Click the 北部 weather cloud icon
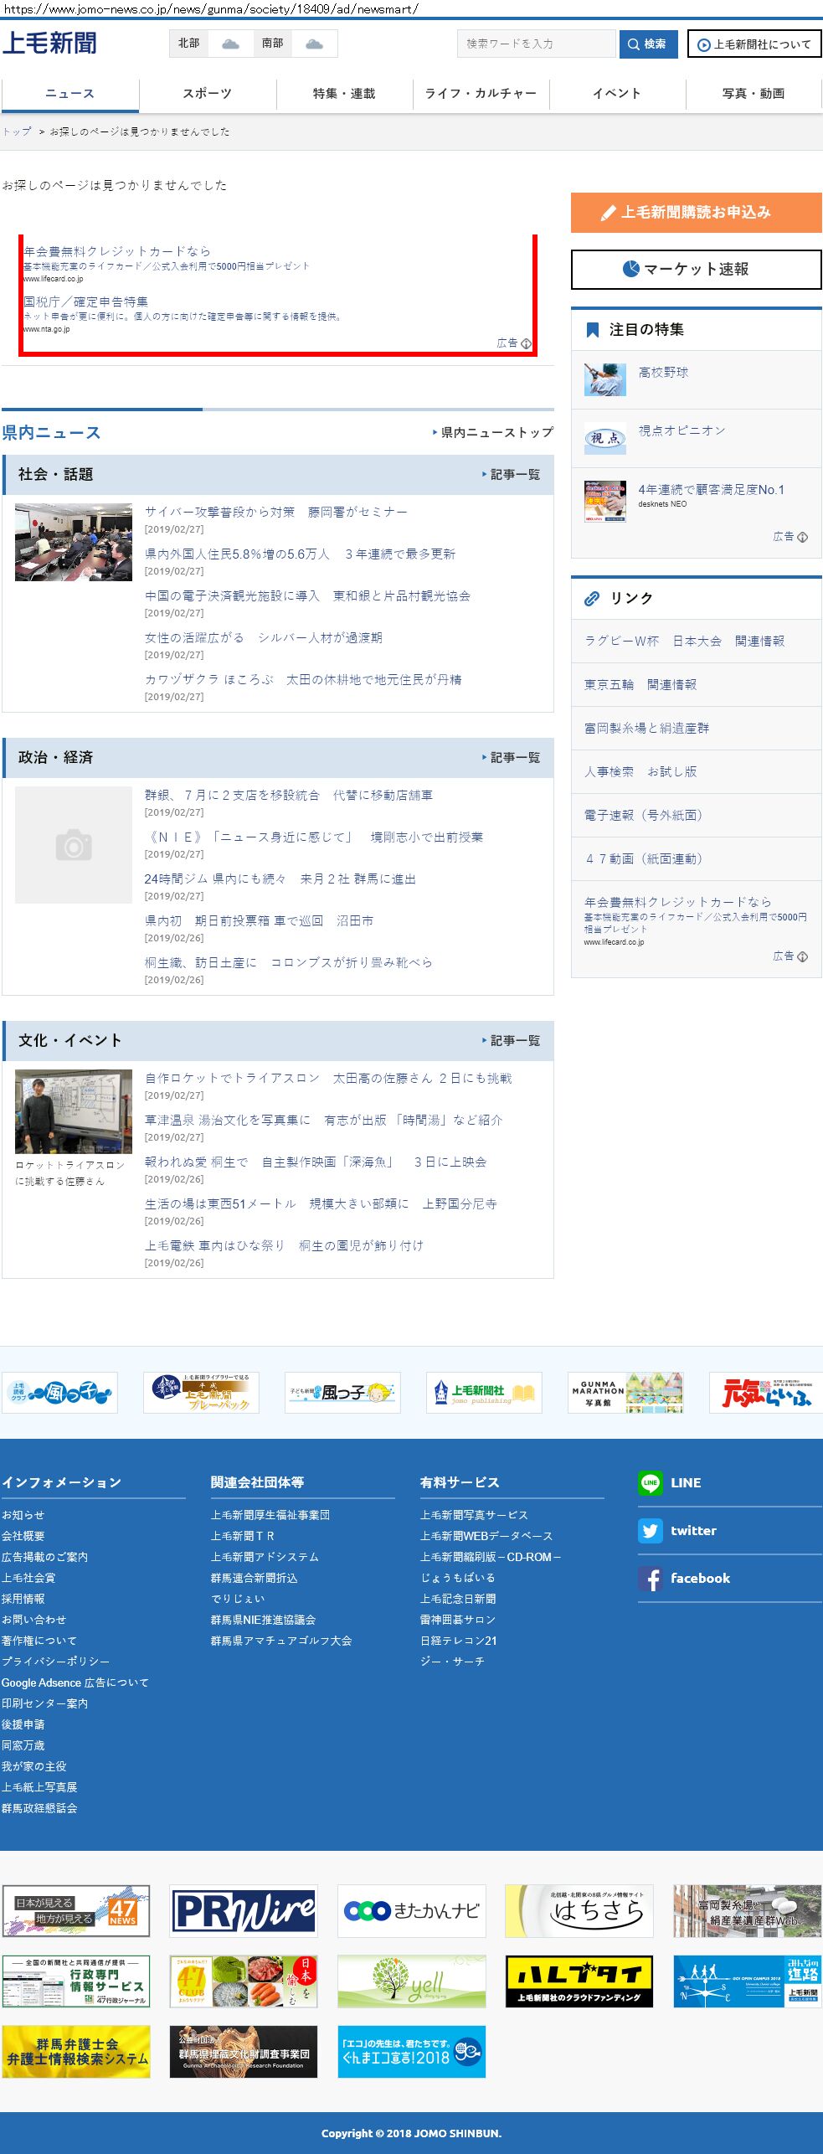Screen dimensions: 823x2154 coord(230,44)
